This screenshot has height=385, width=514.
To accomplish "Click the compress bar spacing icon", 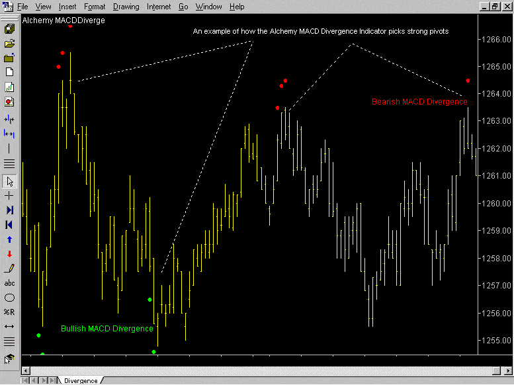I will tap(9, 119).
